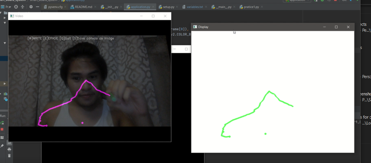The width and height of the screenshot is (371, 163).
Task: Stop the process with the red square in Run panel
Action: (x=2, y=129)
